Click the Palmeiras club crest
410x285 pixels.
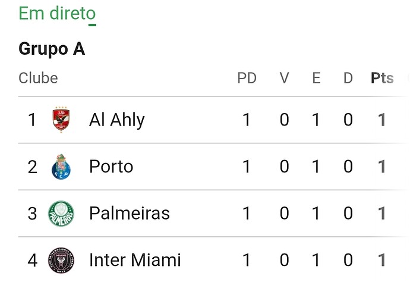[61, 213]
